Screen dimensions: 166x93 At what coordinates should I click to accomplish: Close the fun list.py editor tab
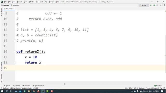(14, 9)
